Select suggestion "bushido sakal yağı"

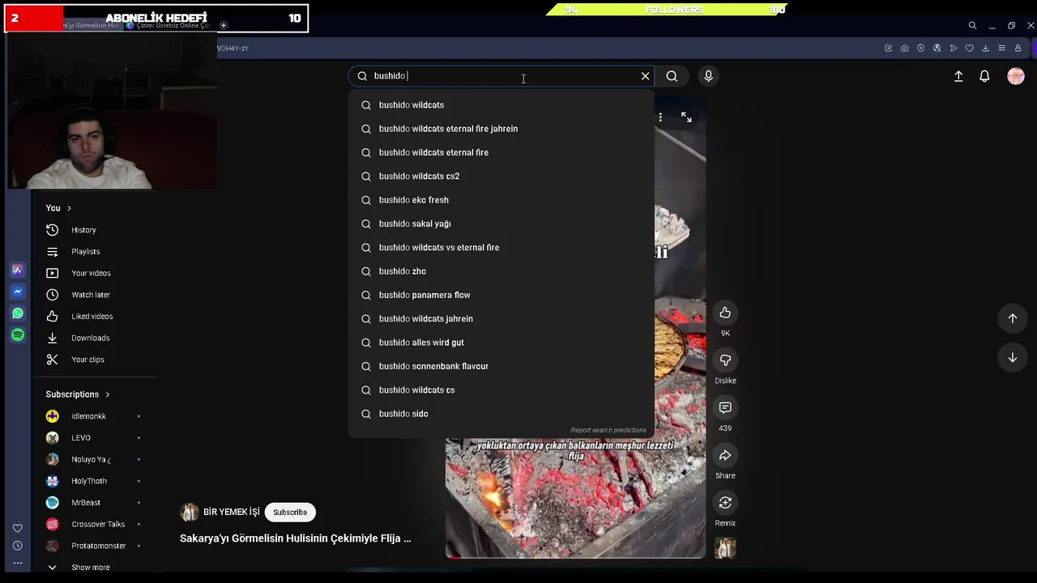[501, 223]
